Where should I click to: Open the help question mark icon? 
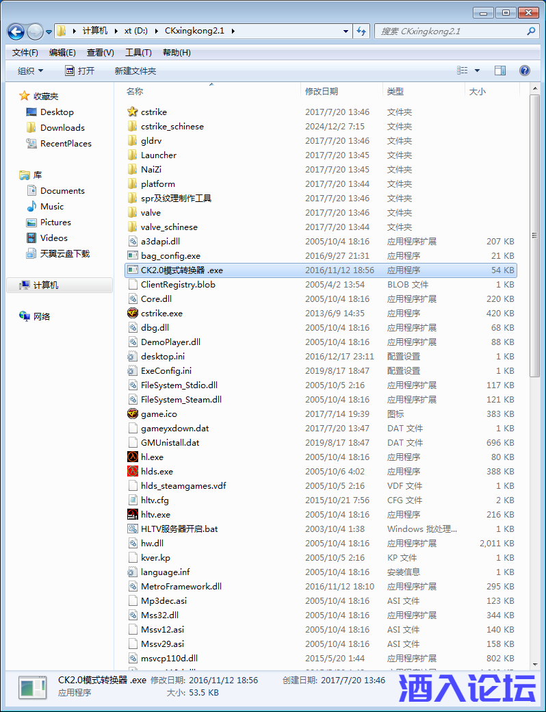tap(525, 71)
